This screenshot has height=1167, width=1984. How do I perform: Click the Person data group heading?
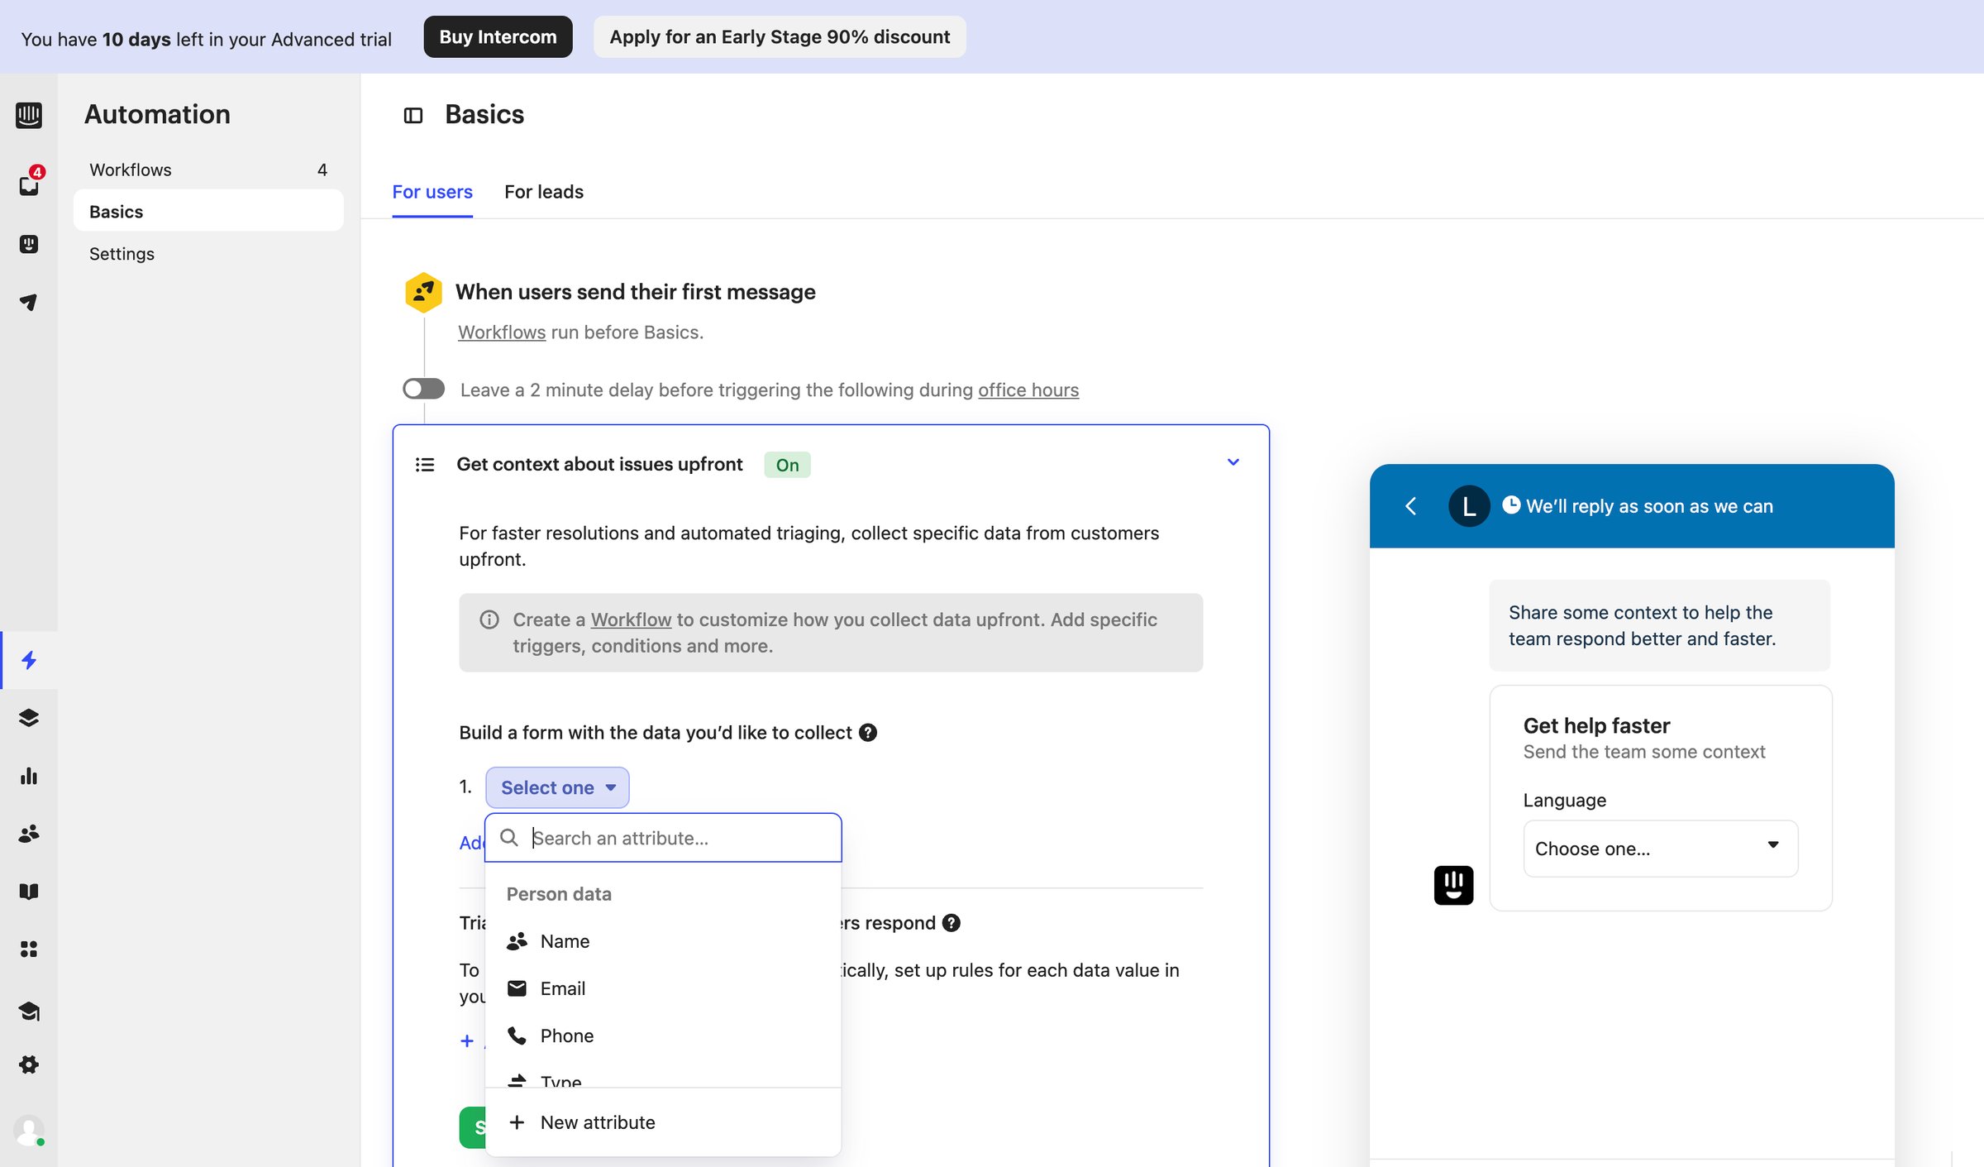pyautogui.click(x=559, y=894)
